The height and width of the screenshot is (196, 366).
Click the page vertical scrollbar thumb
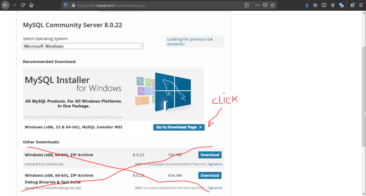point(364,97)
